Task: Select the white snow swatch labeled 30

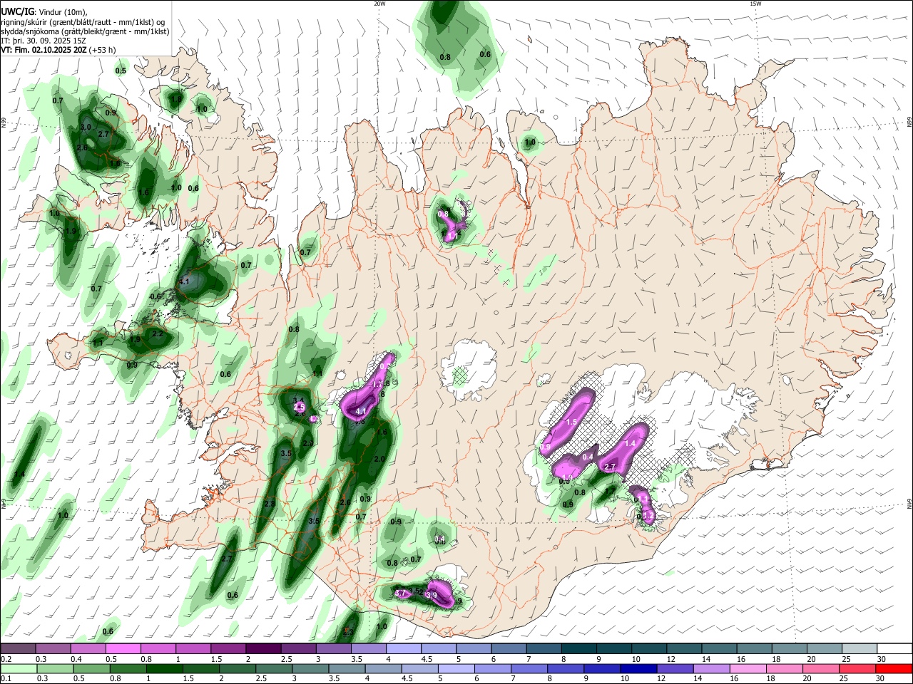Action: tap(893, 649)
